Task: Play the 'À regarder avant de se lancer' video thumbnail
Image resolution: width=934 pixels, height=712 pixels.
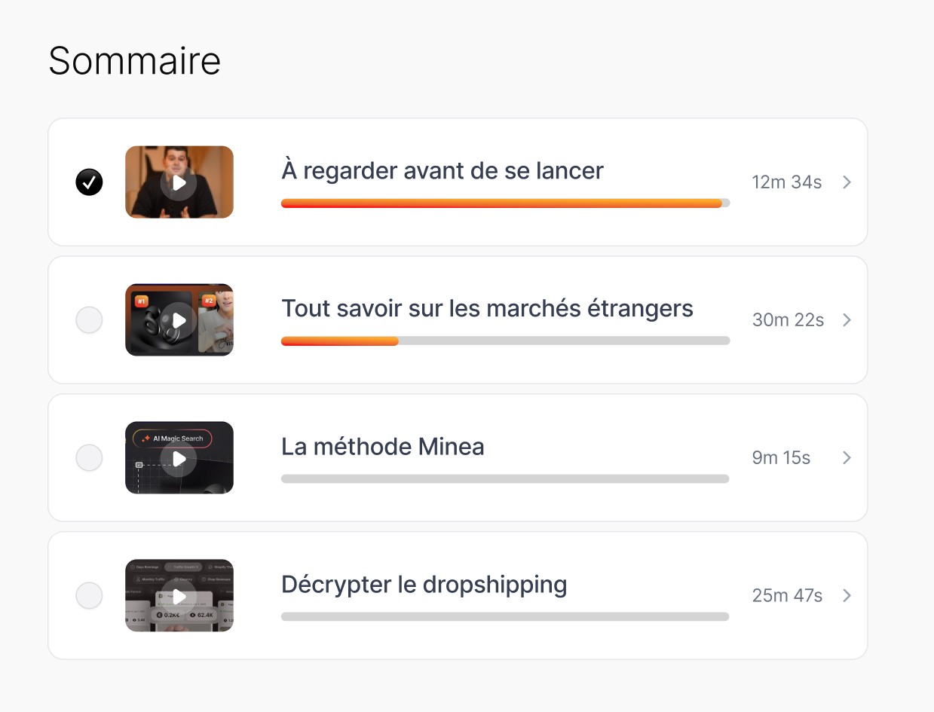Action: tap(179, 182)
